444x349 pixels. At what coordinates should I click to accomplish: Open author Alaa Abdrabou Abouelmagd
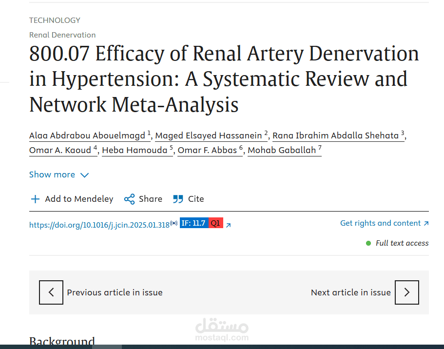(x=90, y=136)
